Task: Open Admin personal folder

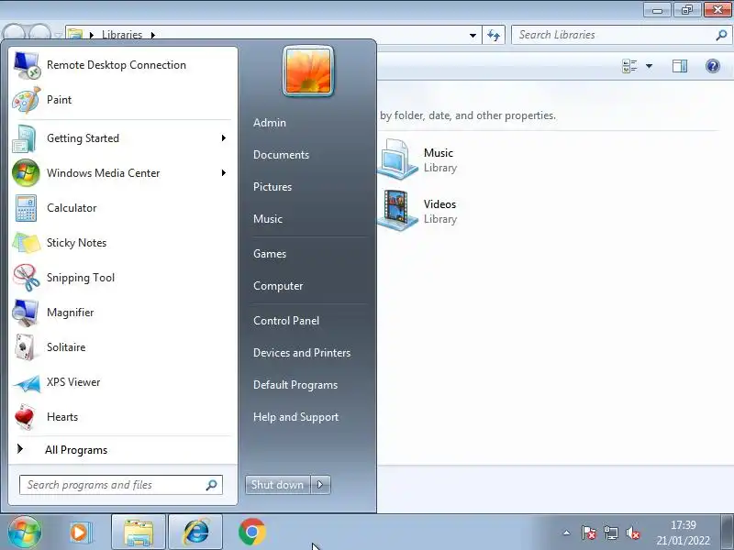Action: (x=270, y=123)
